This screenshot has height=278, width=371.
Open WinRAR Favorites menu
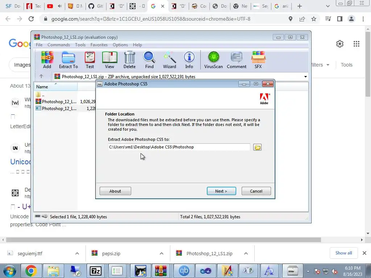[x=99, y=45]
